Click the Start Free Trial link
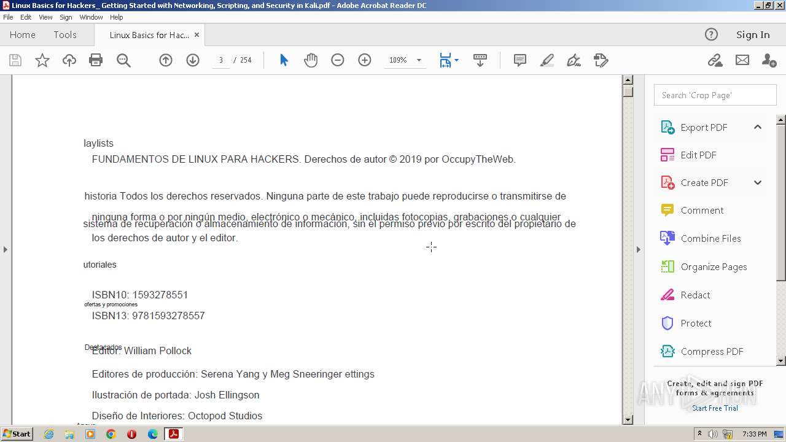This screenshot has width=786, height=442. (x=715, y=408)
